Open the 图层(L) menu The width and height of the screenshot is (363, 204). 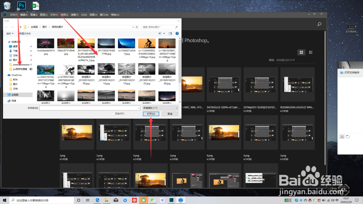[x=44, y=15]
